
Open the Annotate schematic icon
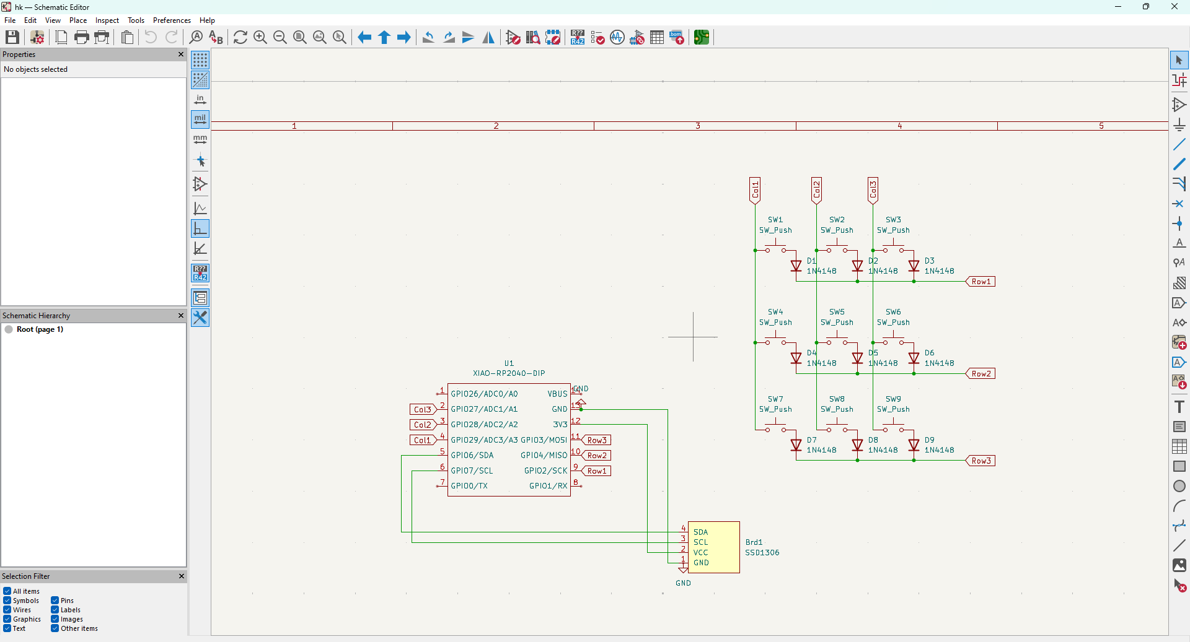(x=578, y=37)
